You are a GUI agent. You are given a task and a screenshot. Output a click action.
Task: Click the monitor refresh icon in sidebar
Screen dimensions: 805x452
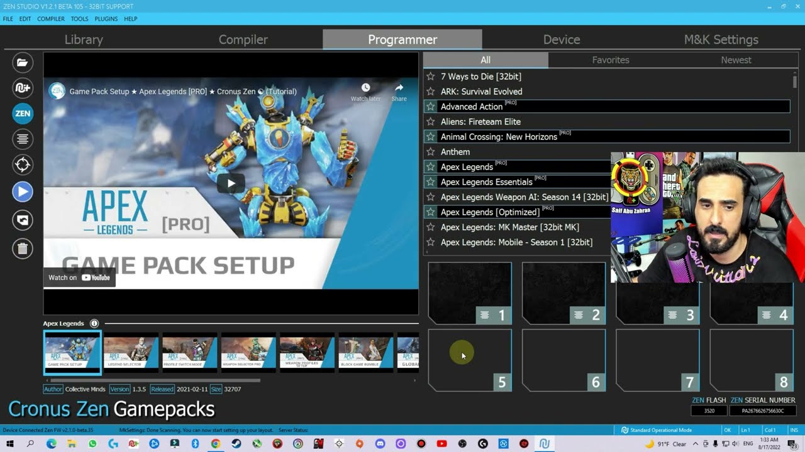click(x=23, y=220)
